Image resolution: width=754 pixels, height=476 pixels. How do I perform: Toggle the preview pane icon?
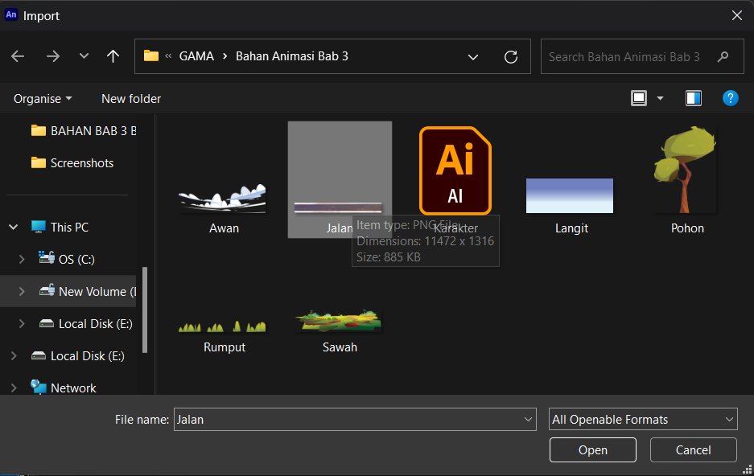[693, 98]
